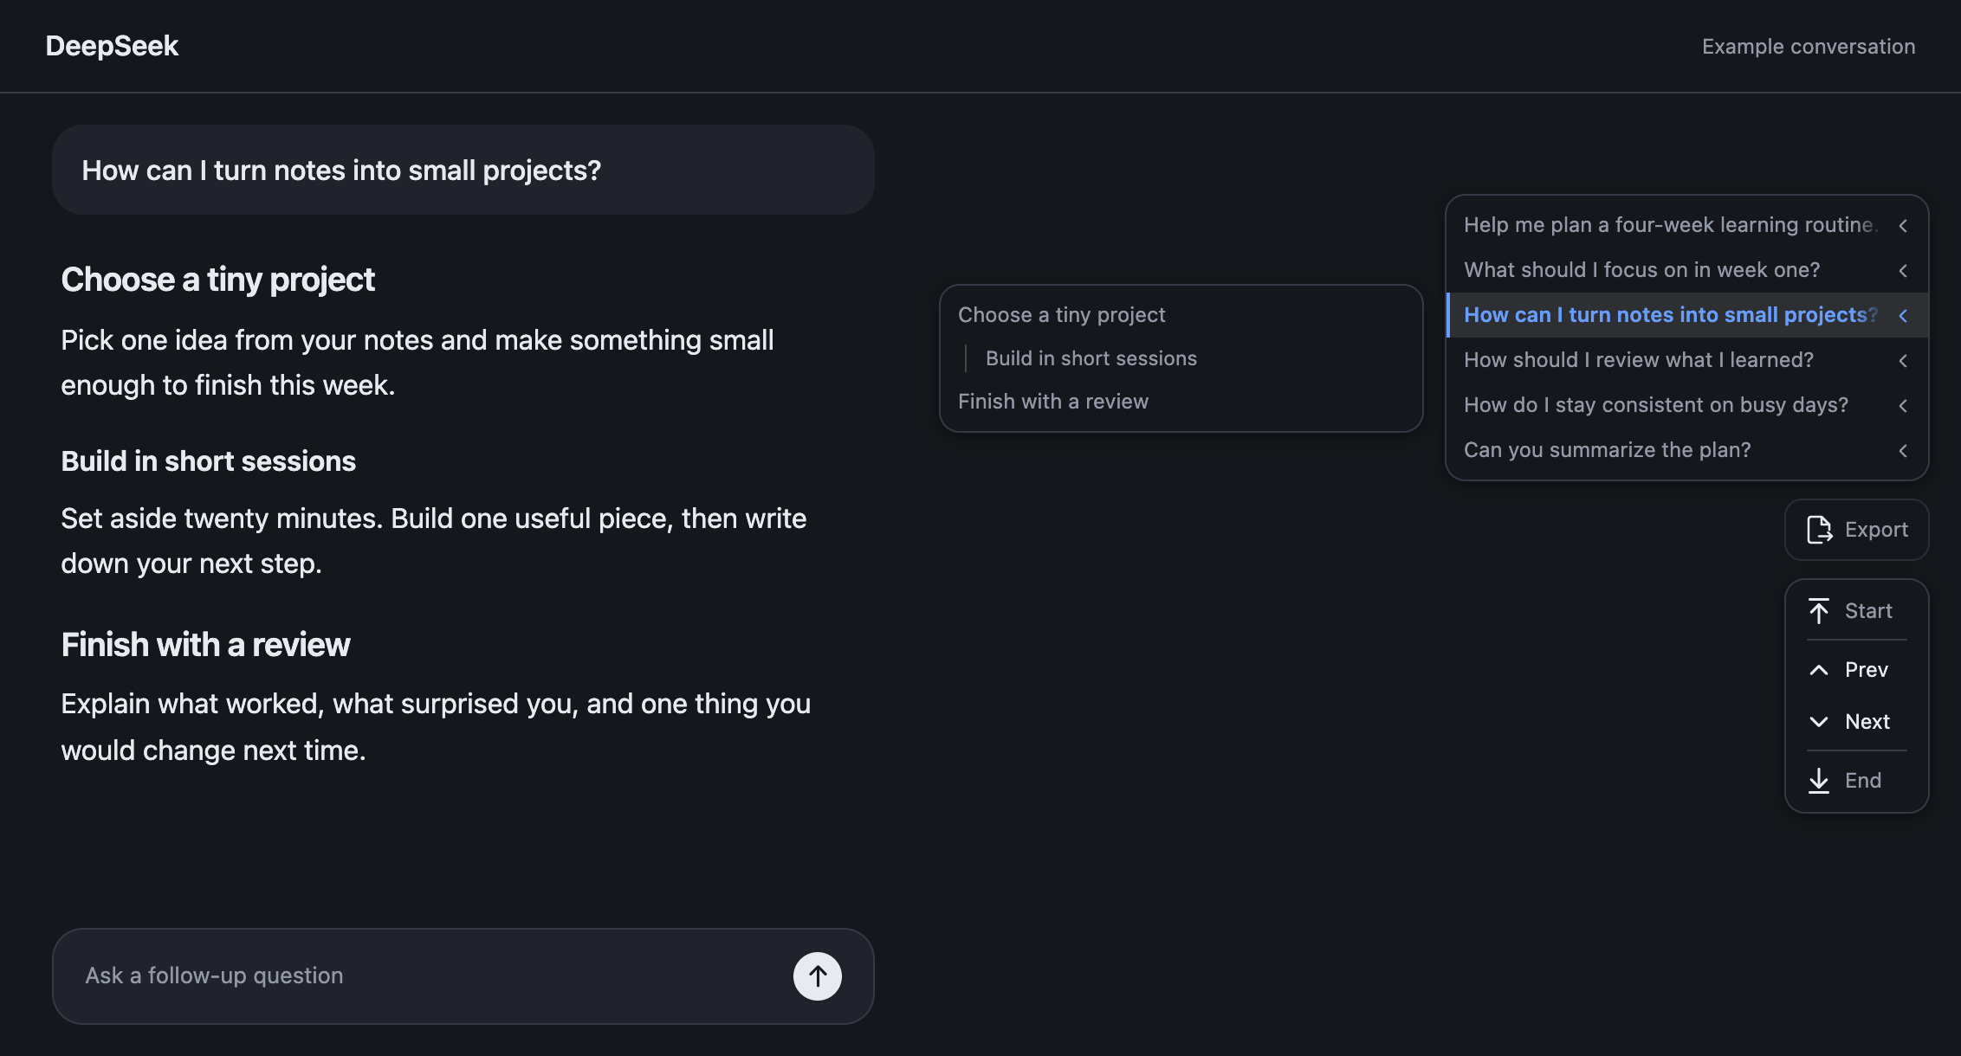Click the Export label
The image size is (1961, 1056).
(1876, 530)
